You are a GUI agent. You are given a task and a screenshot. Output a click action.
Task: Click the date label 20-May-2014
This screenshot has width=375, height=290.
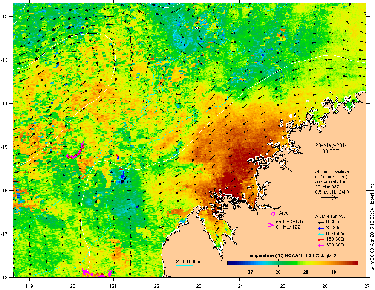pyautogui.click(x=332, y=145)
